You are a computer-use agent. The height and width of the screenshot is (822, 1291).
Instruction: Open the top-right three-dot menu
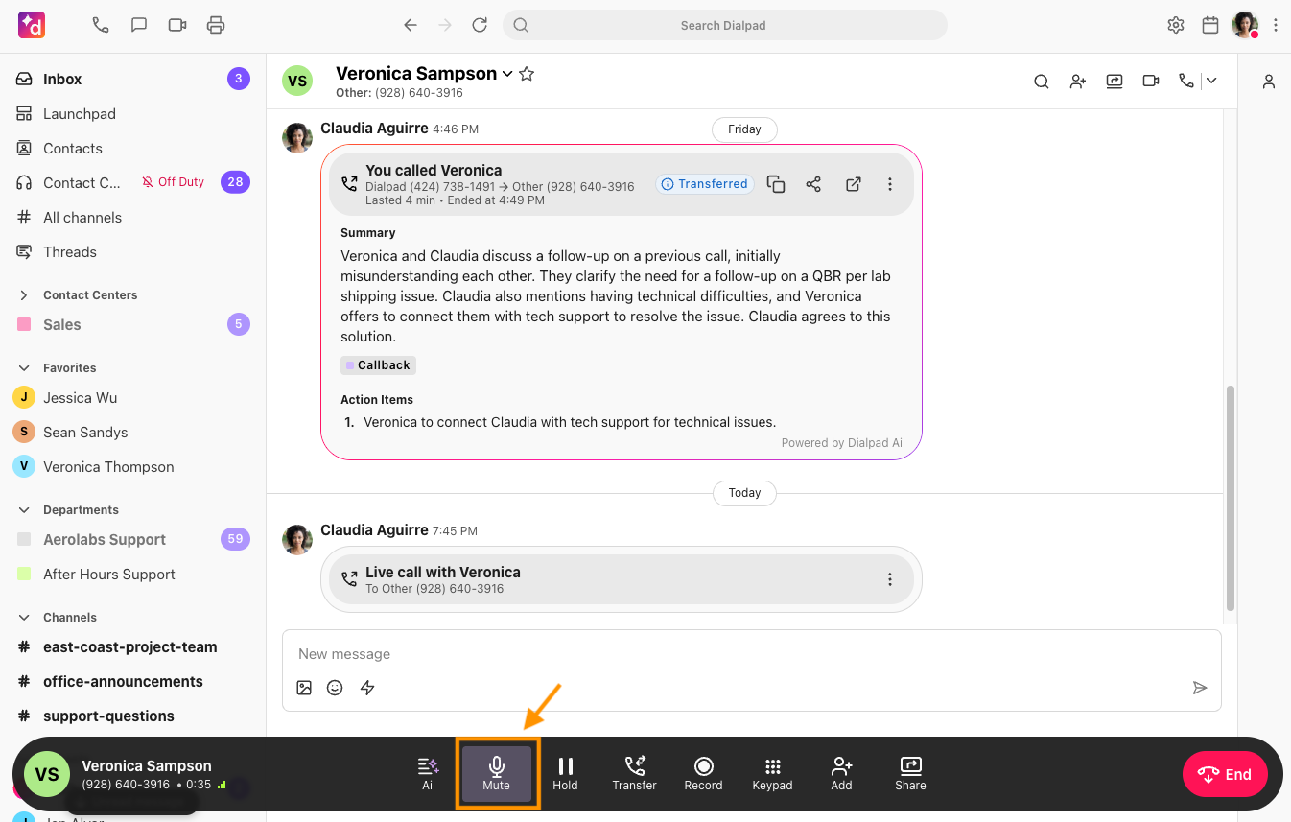click(x=1276, y=25)
